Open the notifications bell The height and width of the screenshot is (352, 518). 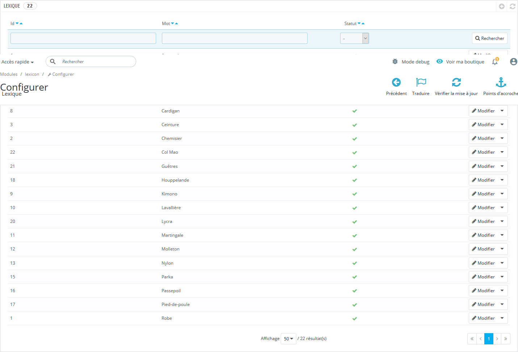point(495,62)
